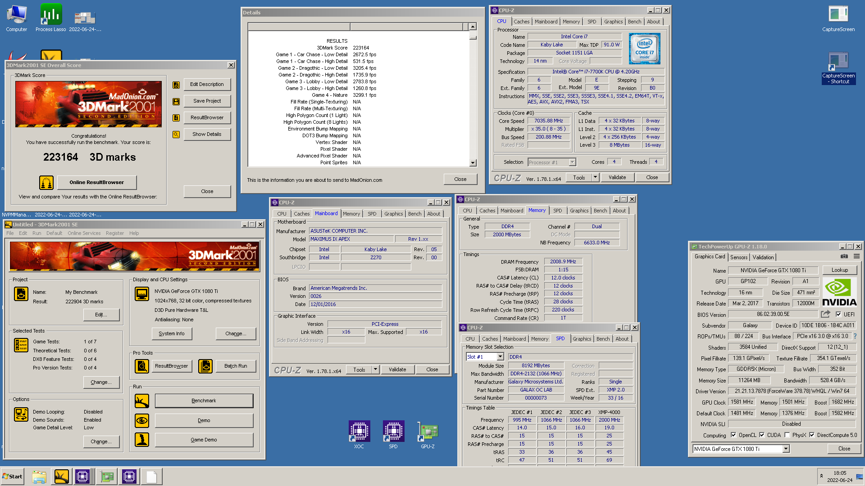The height and width of the screenshot is (486, 865).
Task: Click the Benchmark run icon
Action: 142,401
